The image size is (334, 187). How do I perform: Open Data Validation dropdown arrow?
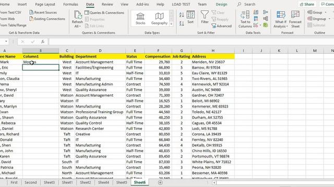[x=260, y=25]
